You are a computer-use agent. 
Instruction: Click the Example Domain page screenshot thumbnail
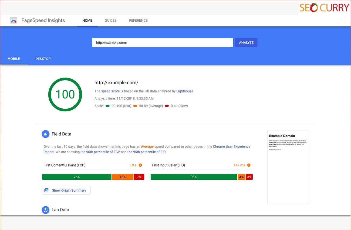[288, 167]
